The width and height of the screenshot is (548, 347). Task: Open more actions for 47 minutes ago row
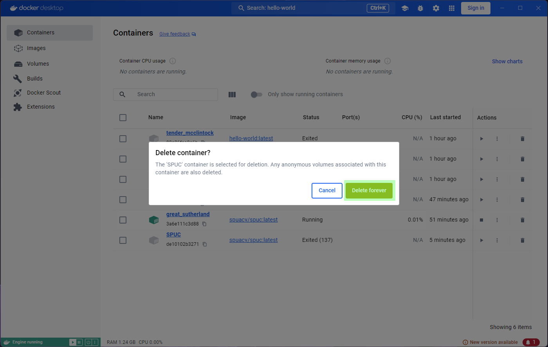pos(497,200)
